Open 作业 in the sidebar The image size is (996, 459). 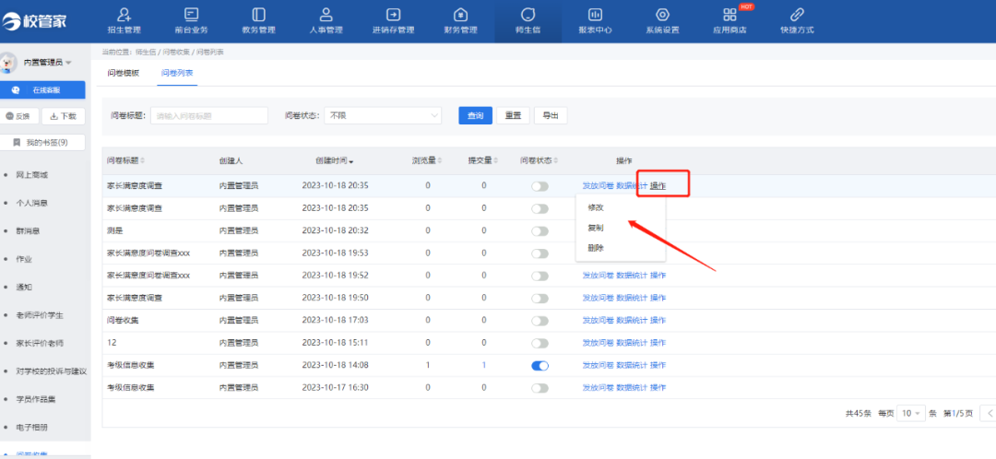[x=24, y=259]
